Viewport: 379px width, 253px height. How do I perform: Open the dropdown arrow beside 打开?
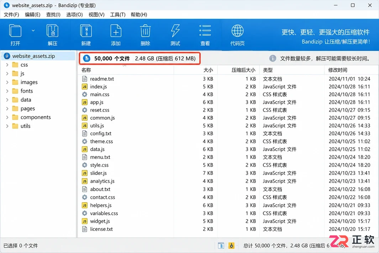[x=33, y=31]
